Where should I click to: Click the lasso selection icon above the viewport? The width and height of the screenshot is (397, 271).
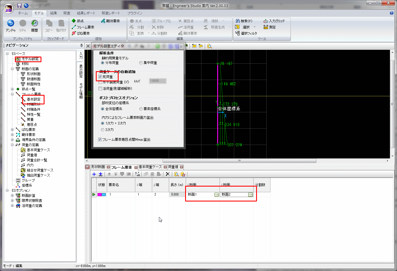(201, 46)
